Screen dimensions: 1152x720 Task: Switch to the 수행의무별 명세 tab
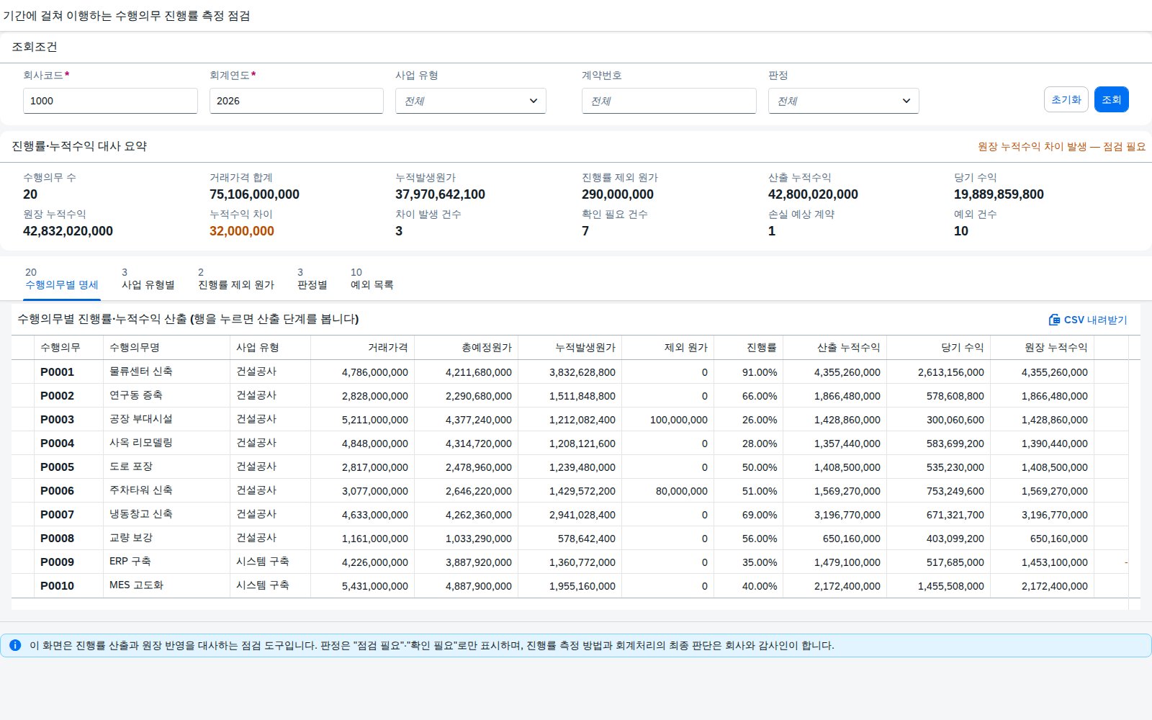(62, 279)
